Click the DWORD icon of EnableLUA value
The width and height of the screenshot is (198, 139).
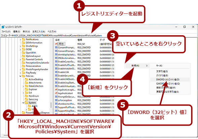coord(56,72)
